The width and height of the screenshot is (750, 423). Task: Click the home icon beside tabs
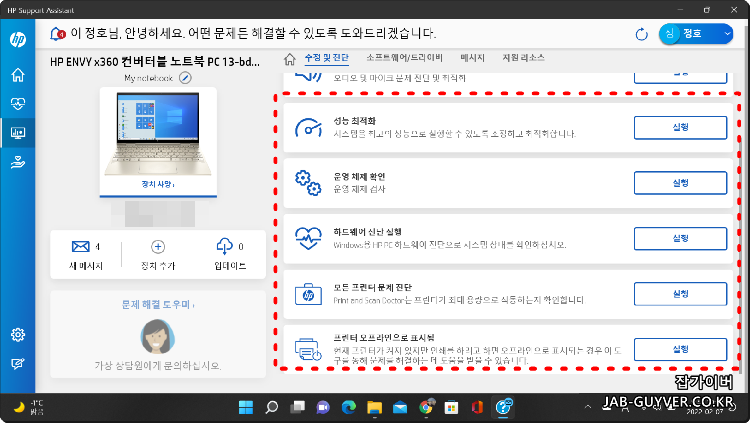point(290,59)
